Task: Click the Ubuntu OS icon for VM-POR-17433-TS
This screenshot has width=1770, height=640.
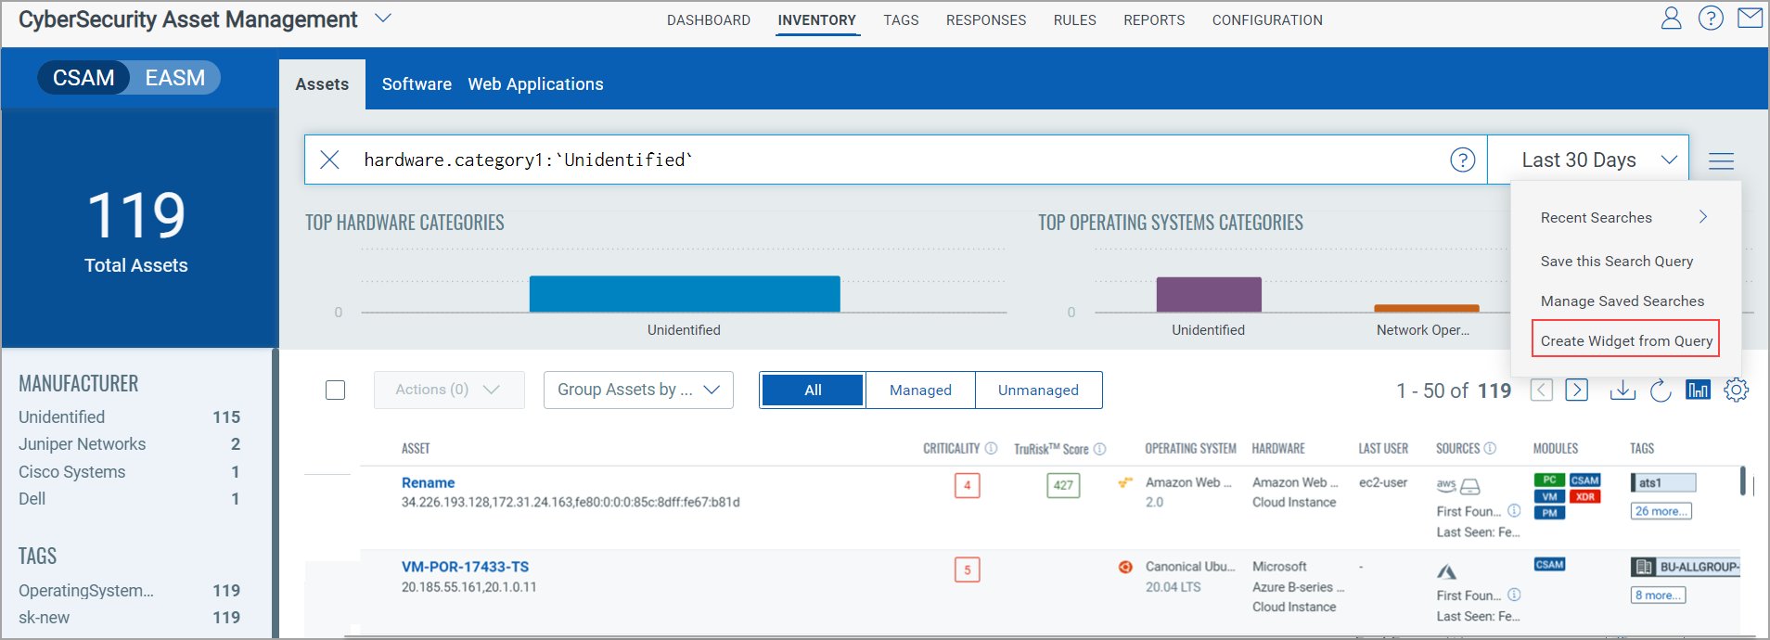Action: click(1125, 567)
